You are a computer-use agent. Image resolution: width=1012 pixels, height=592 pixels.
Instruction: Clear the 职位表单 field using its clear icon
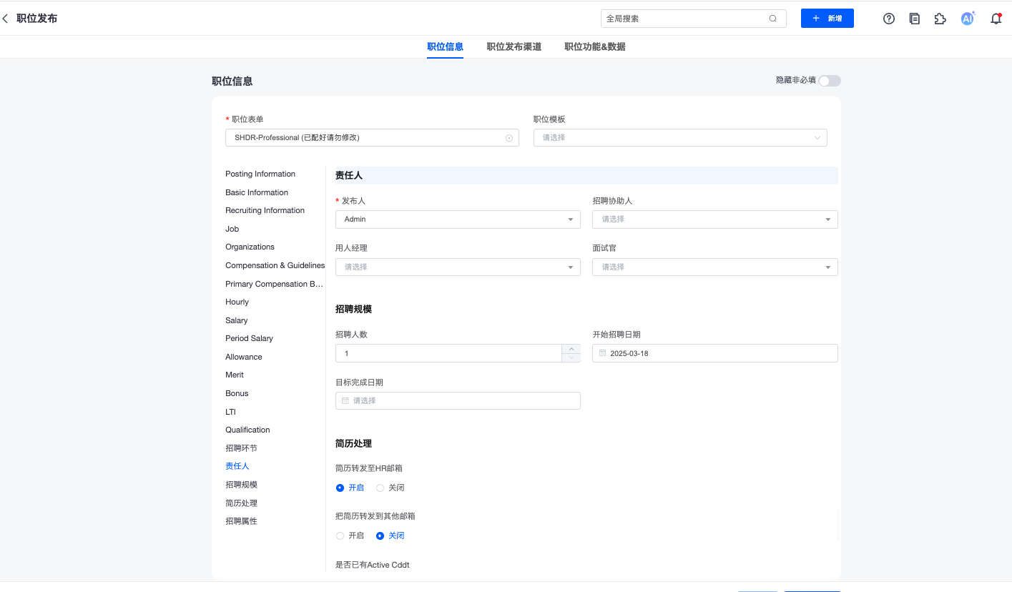click(x=509, y=138)
